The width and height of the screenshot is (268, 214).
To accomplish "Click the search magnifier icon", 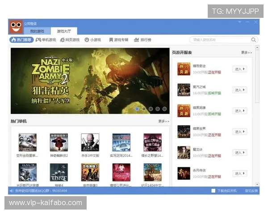I will tap(254, 40).
